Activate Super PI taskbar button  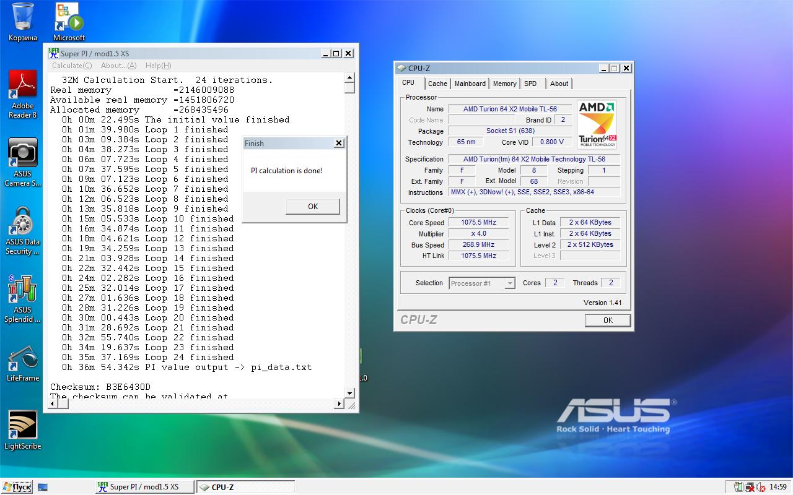[145, 487]
